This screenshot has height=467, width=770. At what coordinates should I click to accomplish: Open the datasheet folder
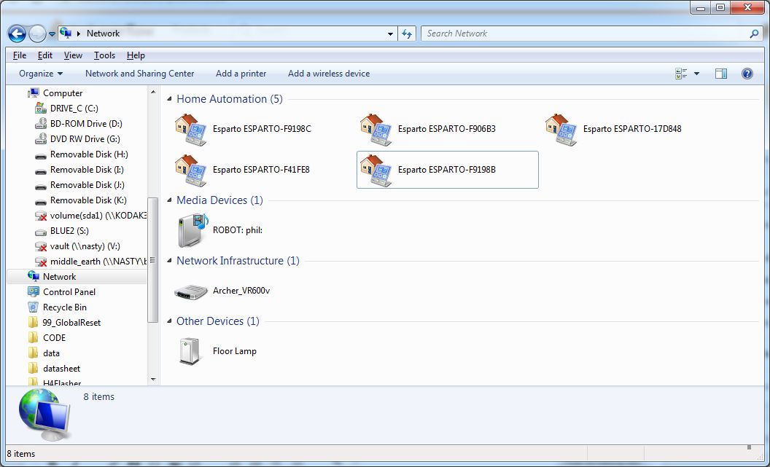tap(61, 369)
